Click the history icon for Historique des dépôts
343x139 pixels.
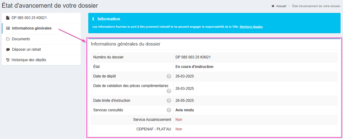pyautogui.click(x=8, y=60)
